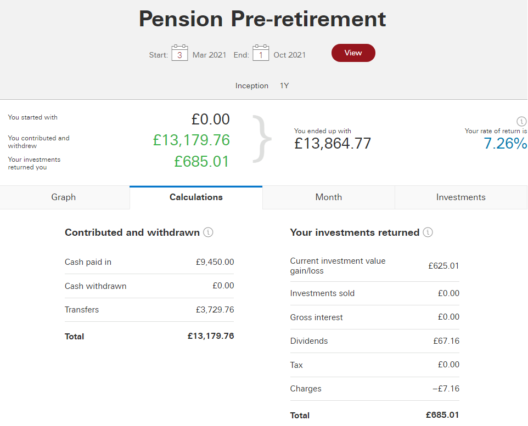This screenshot has width=528, height=426.
Task: Click the Oct 2021 end date text
Action: click(x=290, y=55)
